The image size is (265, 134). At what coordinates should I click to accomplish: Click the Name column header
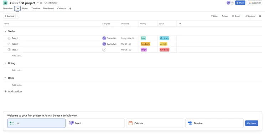point(52,23)
